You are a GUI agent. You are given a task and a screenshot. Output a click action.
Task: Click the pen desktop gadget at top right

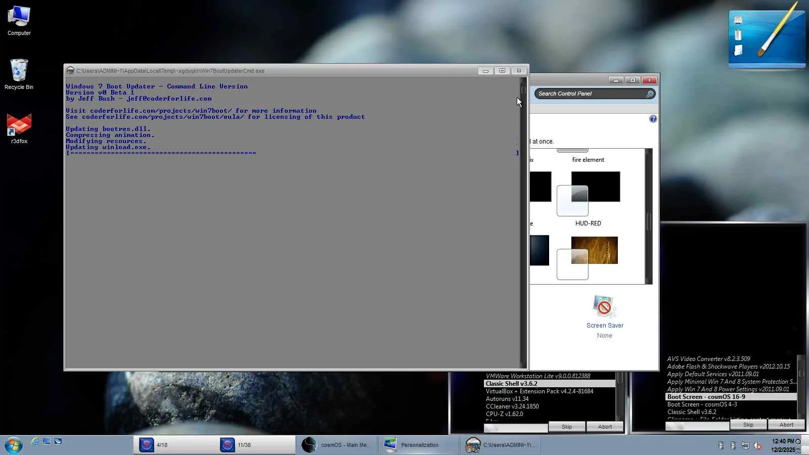[x=767, y=34]
